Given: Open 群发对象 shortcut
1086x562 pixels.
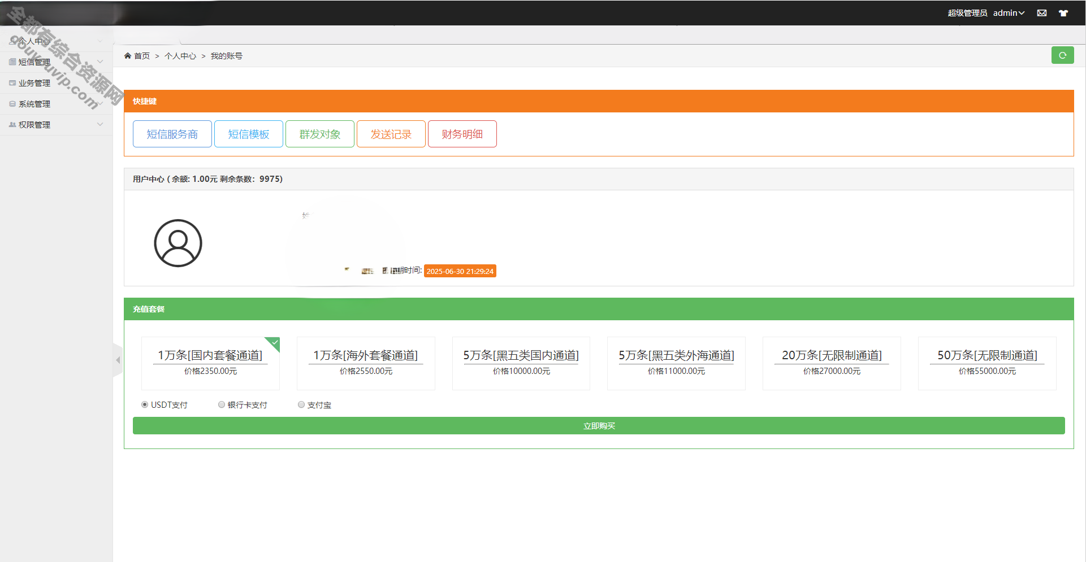Looking at the screenshot, I should coord(320,134).
